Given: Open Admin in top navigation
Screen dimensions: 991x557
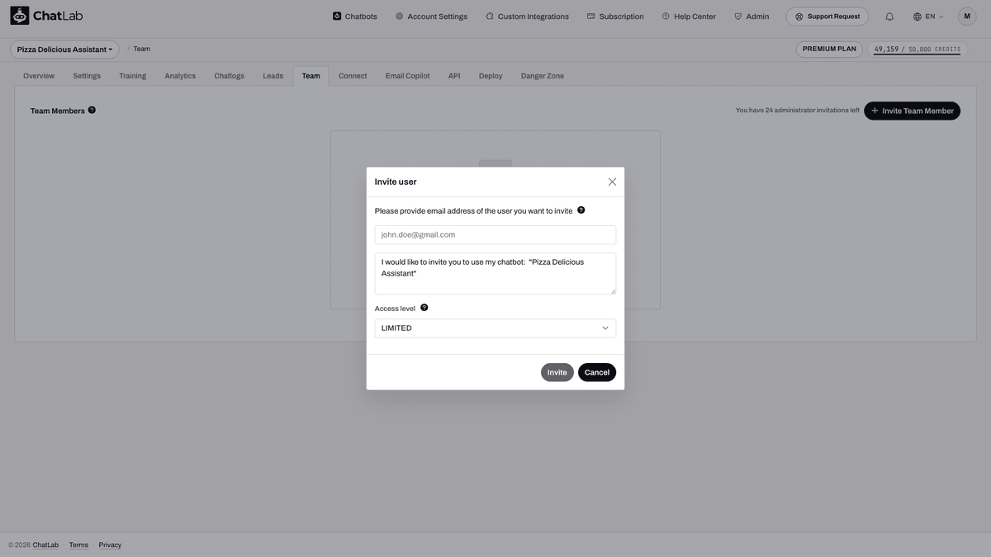Looking at the screenshot, I should coord(752,16).
